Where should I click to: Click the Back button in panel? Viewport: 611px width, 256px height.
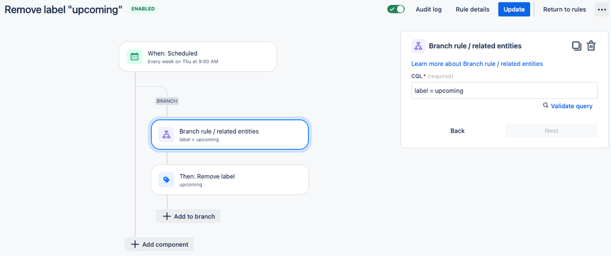(457, 131)
